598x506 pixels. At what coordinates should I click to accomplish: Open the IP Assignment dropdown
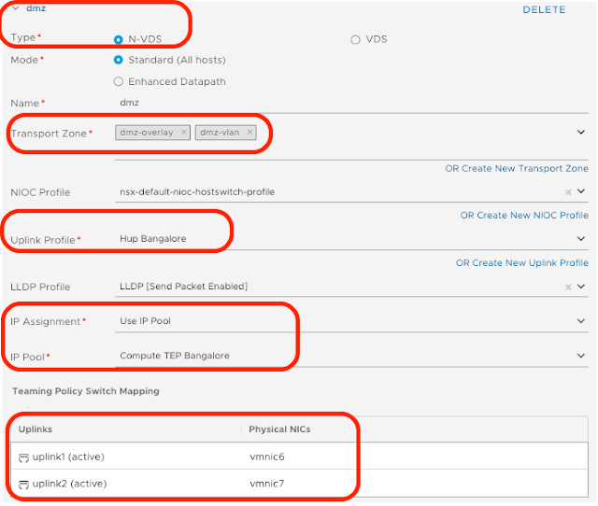point(581,321)
